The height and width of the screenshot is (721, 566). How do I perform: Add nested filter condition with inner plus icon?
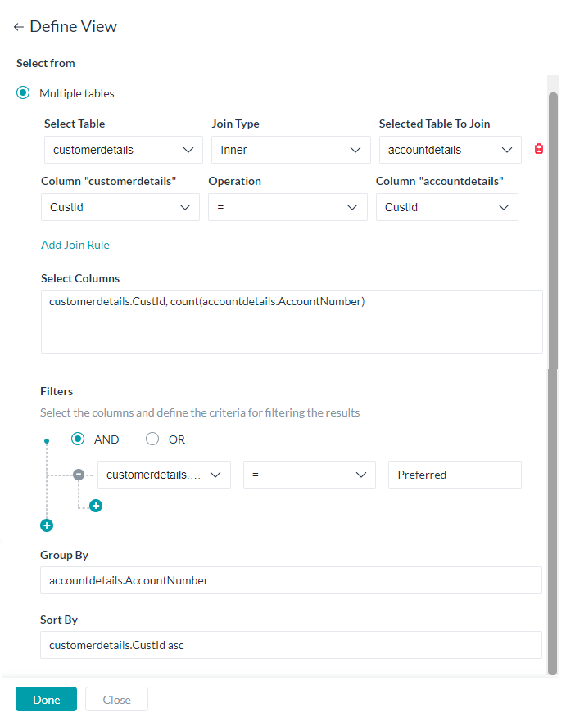point(96,506)
